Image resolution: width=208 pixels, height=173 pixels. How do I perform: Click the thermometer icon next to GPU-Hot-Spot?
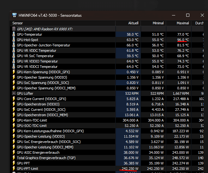coord(14,40)
